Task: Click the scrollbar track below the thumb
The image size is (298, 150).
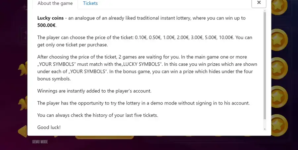Action: [x=265, y=124]
